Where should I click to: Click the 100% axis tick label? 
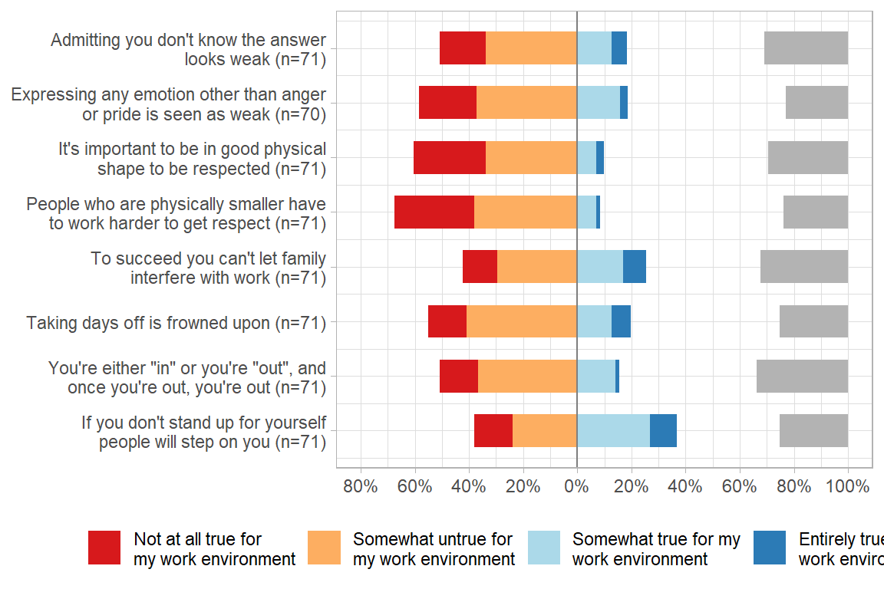(847, 486)
